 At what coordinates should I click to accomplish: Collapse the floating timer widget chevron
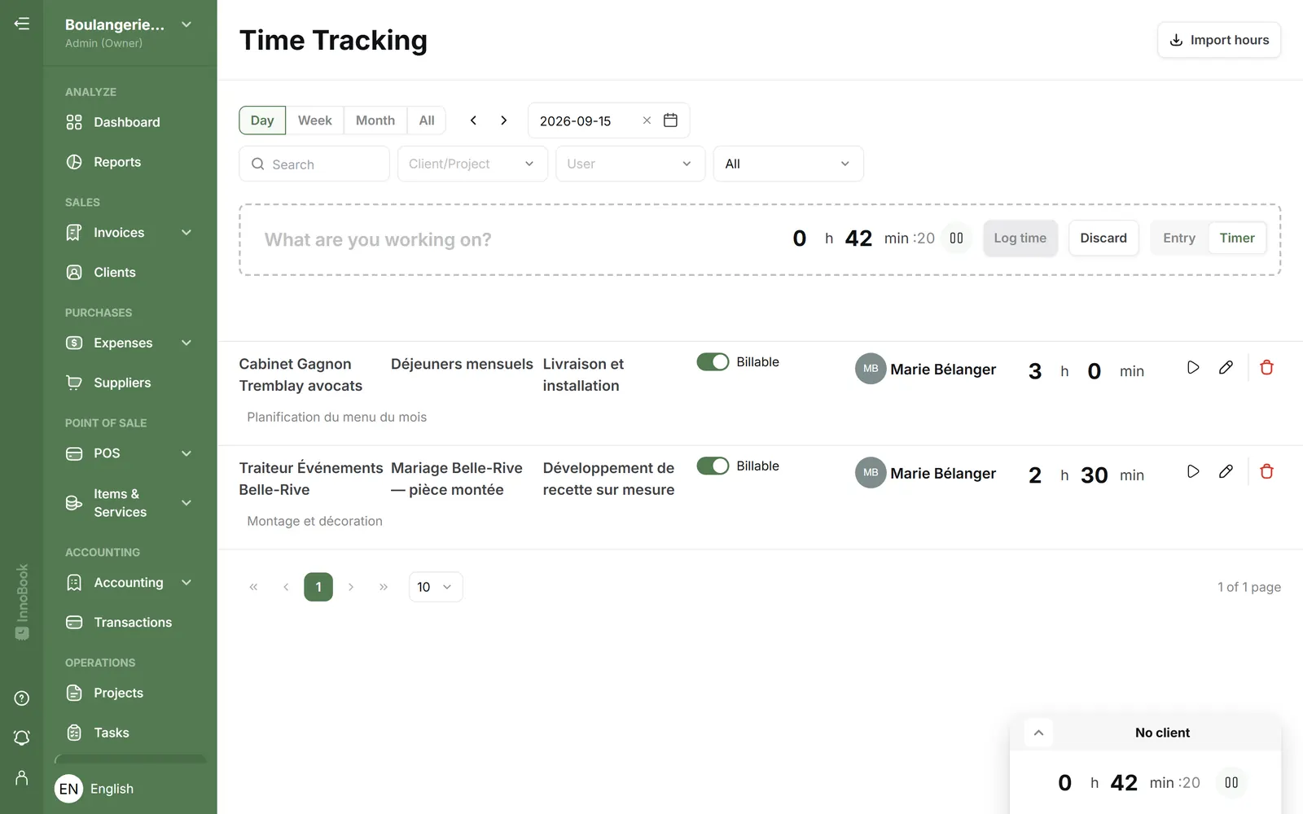click(1038, 733)
